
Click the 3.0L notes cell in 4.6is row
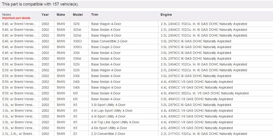(x=19, y=128)
